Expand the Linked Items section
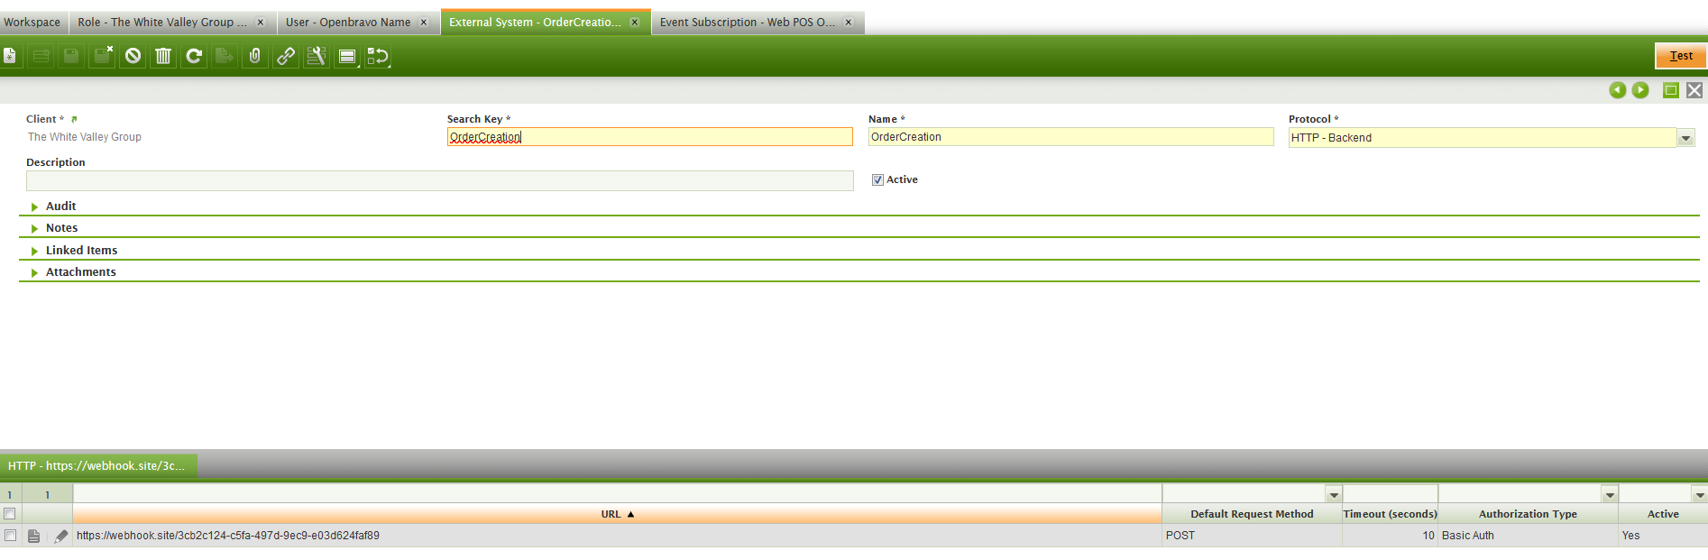The image size is (1708, 560). tap(34, 251)
